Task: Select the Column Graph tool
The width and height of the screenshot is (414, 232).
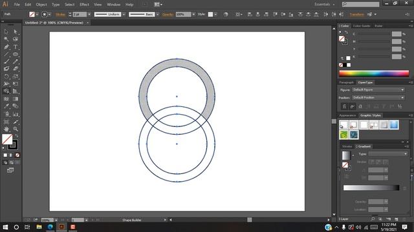Action: coord(16,114)
